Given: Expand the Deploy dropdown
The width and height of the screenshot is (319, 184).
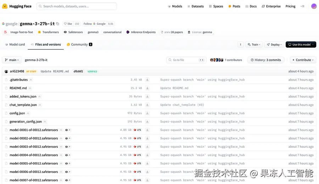Looking at the screenshot, I should (274, 44).
